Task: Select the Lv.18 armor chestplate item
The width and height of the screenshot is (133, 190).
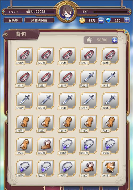Action: click(x=110, y=169)
